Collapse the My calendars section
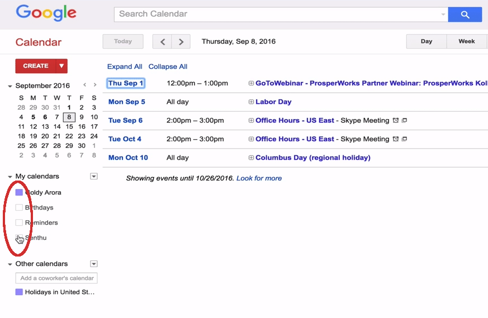The image size is (488, 318). click(10, 177)
